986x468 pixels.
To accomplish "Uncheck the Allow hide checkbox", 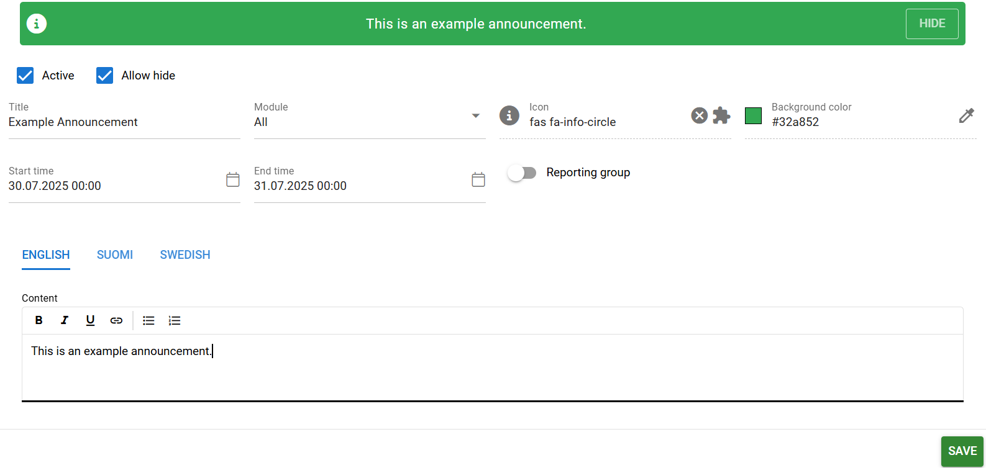I will pyautogui.click(x=104, y=76).
